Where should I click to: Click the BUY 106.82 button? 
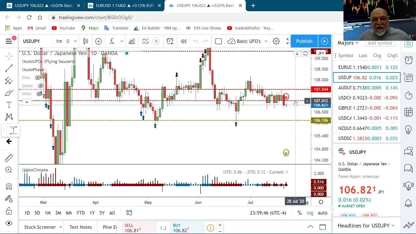[x=188, y=228]
